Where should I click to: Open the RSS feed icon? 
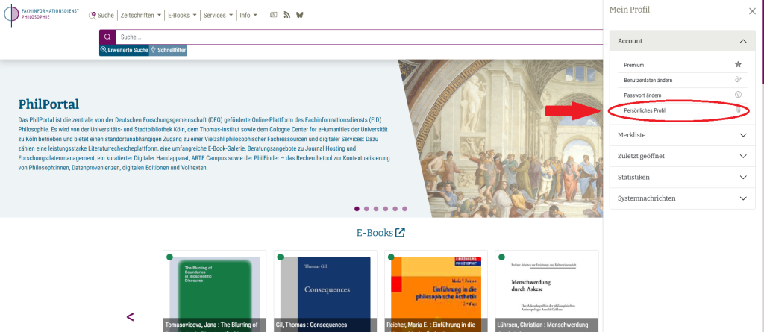[286, 15]
